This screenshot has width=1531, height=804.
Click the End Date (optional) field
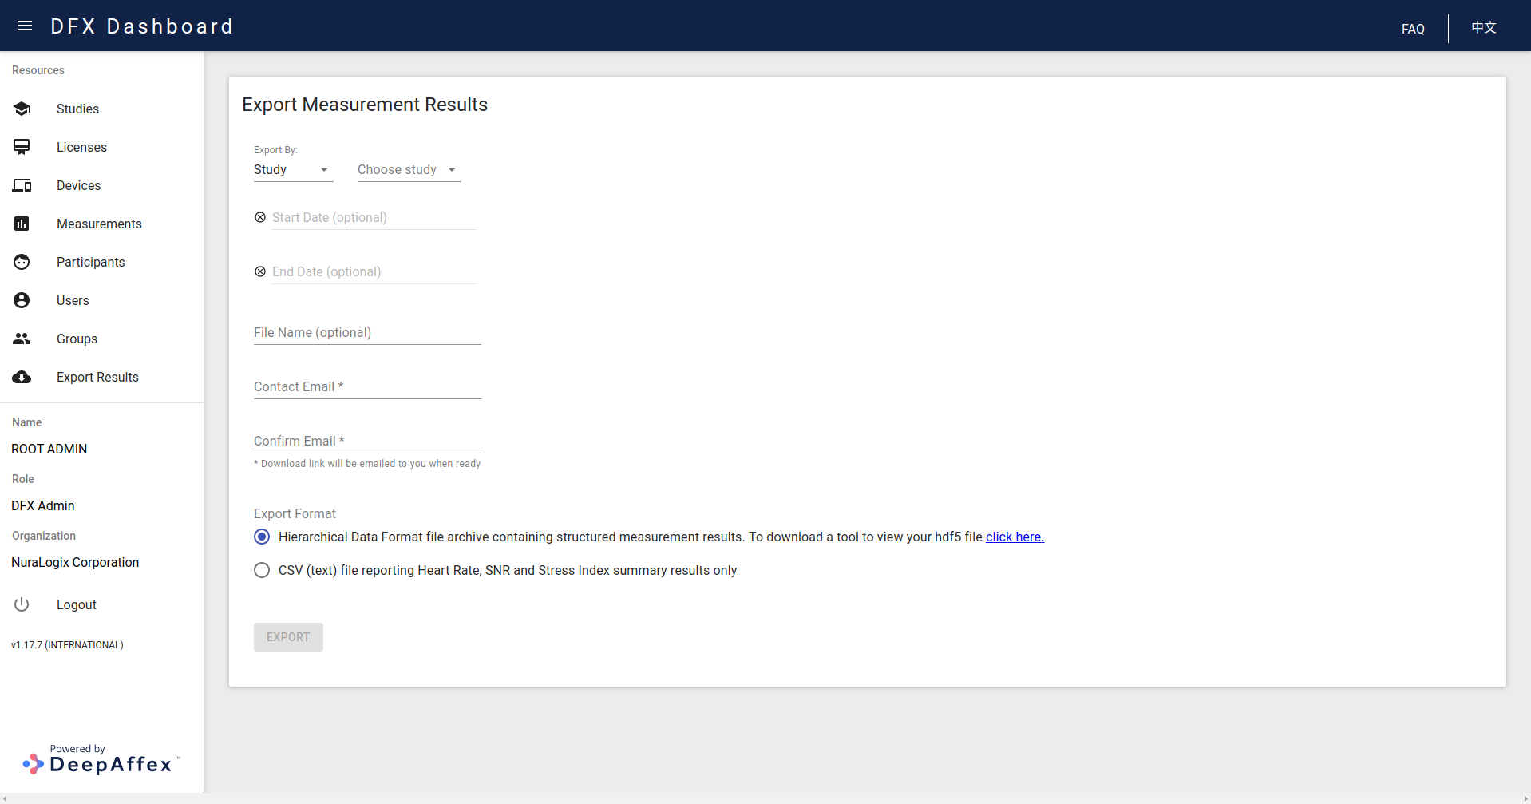pos(374,271)
